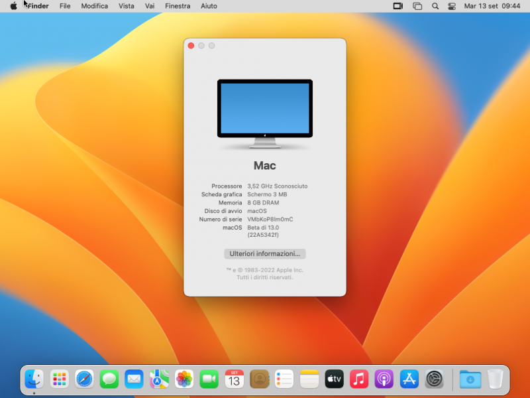The width and height of the screenshot is (530, 398).
Task: Open the Finestra menu
Action: pyautogui.click(x=178, y=6)
